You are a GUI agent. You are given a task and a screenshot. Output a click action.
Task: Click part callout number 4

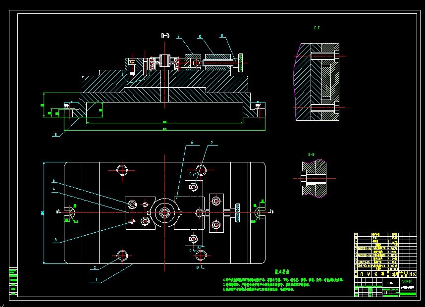[x=54, y=189]
